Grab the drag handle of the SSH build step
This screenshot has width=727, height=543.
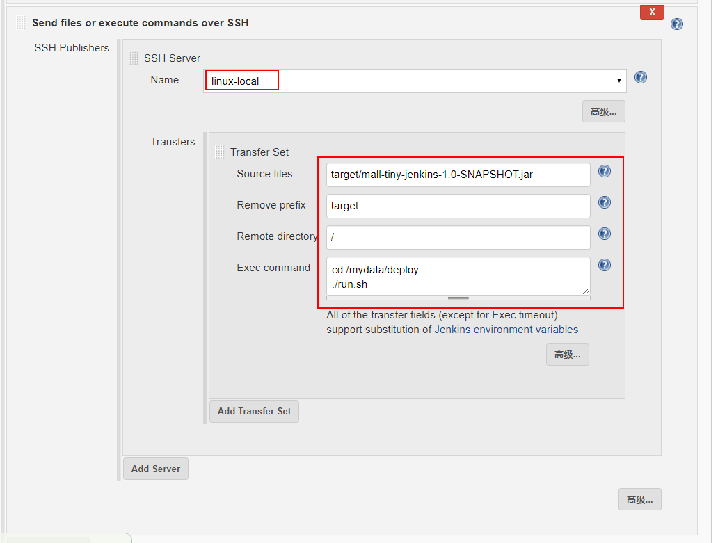point(21,23)
